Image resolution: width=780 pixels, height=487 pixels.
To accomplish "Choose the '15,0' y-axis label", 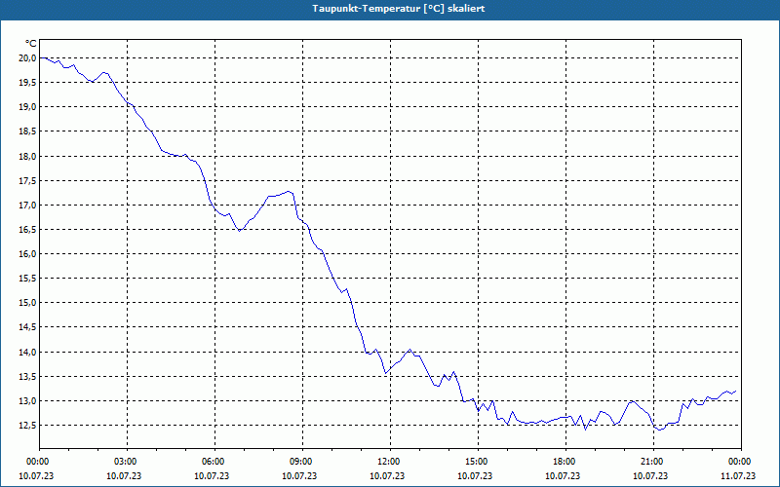I will click(28, 303).
